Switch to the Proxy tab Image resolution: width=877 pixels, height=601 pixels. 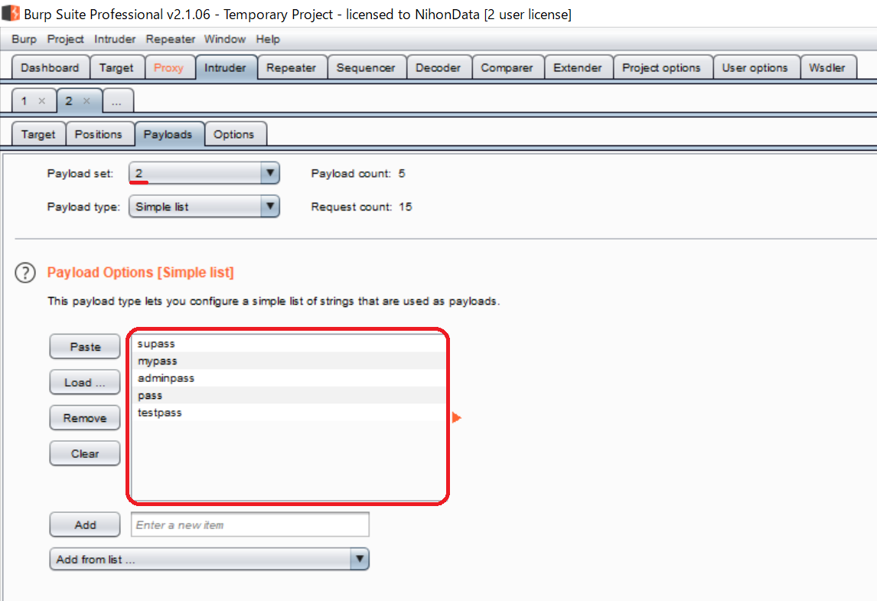coord(169,67)
